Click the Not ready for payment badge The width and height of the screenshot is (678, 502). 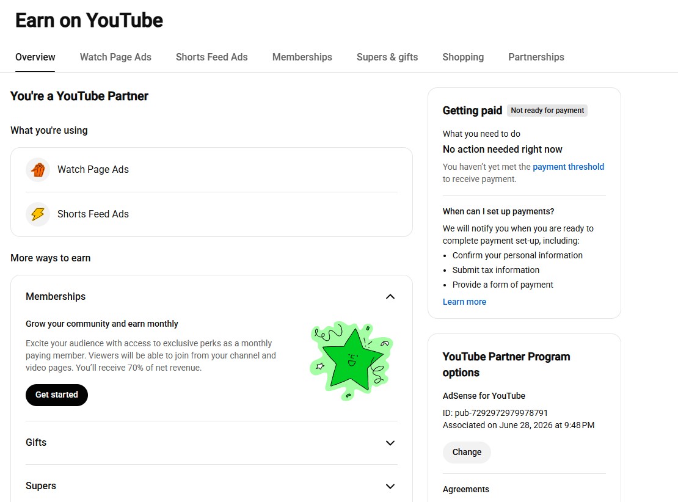(x=547, y=111)
